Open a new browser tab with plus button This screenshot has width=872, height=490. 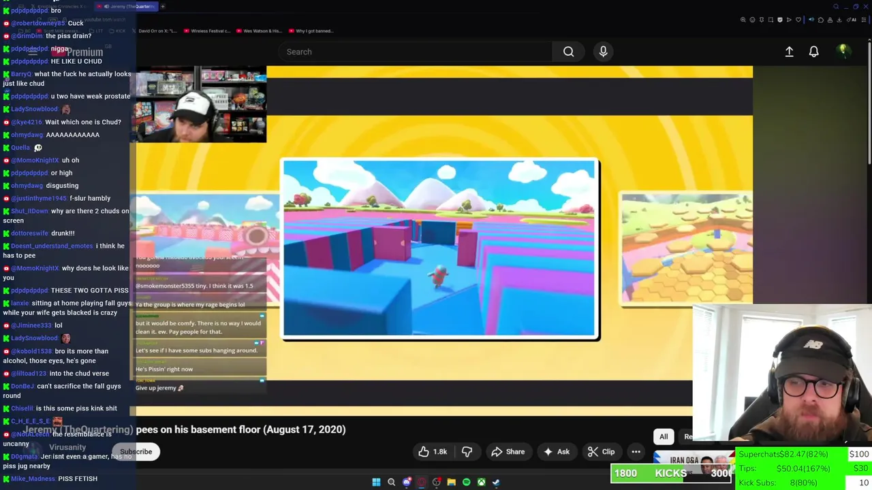click(x=163, y=6)
